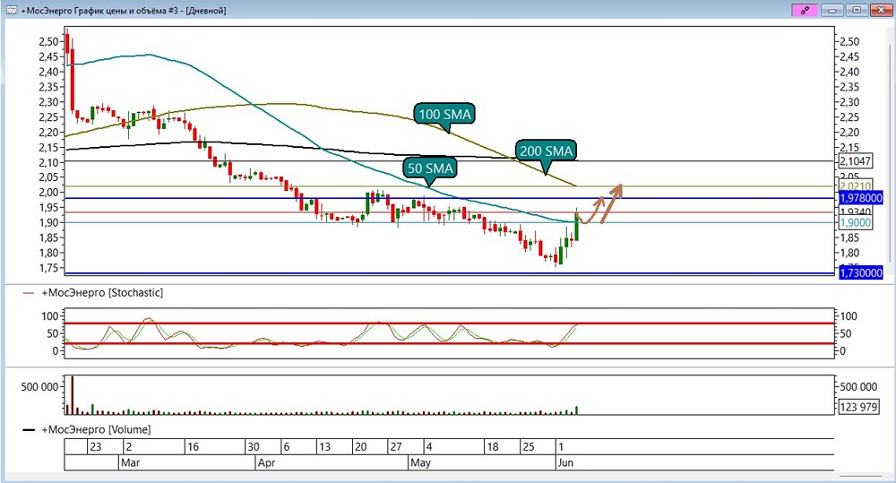896x483 pixels.
Task: Minimize the МосЭнерго chart window
Action: [832, 10]
